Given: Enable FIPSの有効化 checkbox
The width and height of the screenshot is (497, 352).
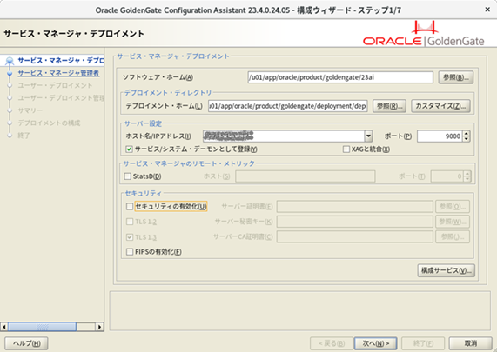Looking at the screenshot, I should [x=130, y=252].
